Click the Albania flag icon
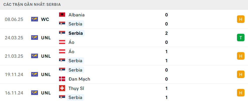 (x=62, y=15)
